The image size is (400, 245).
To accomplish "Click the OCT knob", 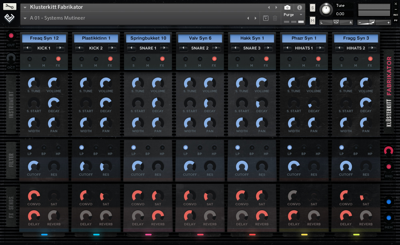I will pyautogui.click(x=11, y=58).
